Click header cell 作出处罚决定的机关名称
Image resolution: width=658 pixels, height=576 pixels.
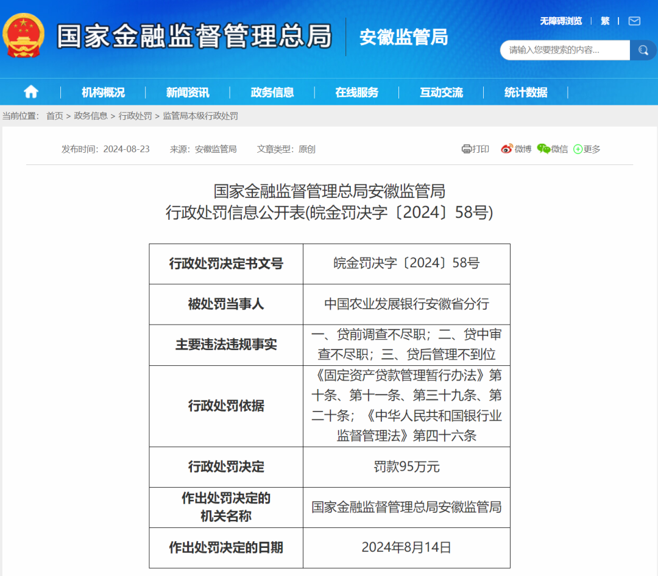point(226,507)
